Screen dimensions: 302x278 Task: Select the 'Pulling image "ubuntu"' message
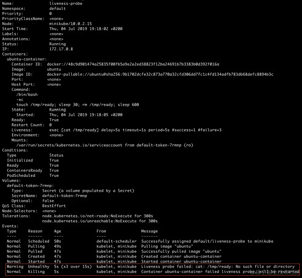pyautogui.click(x=167, y=246)
